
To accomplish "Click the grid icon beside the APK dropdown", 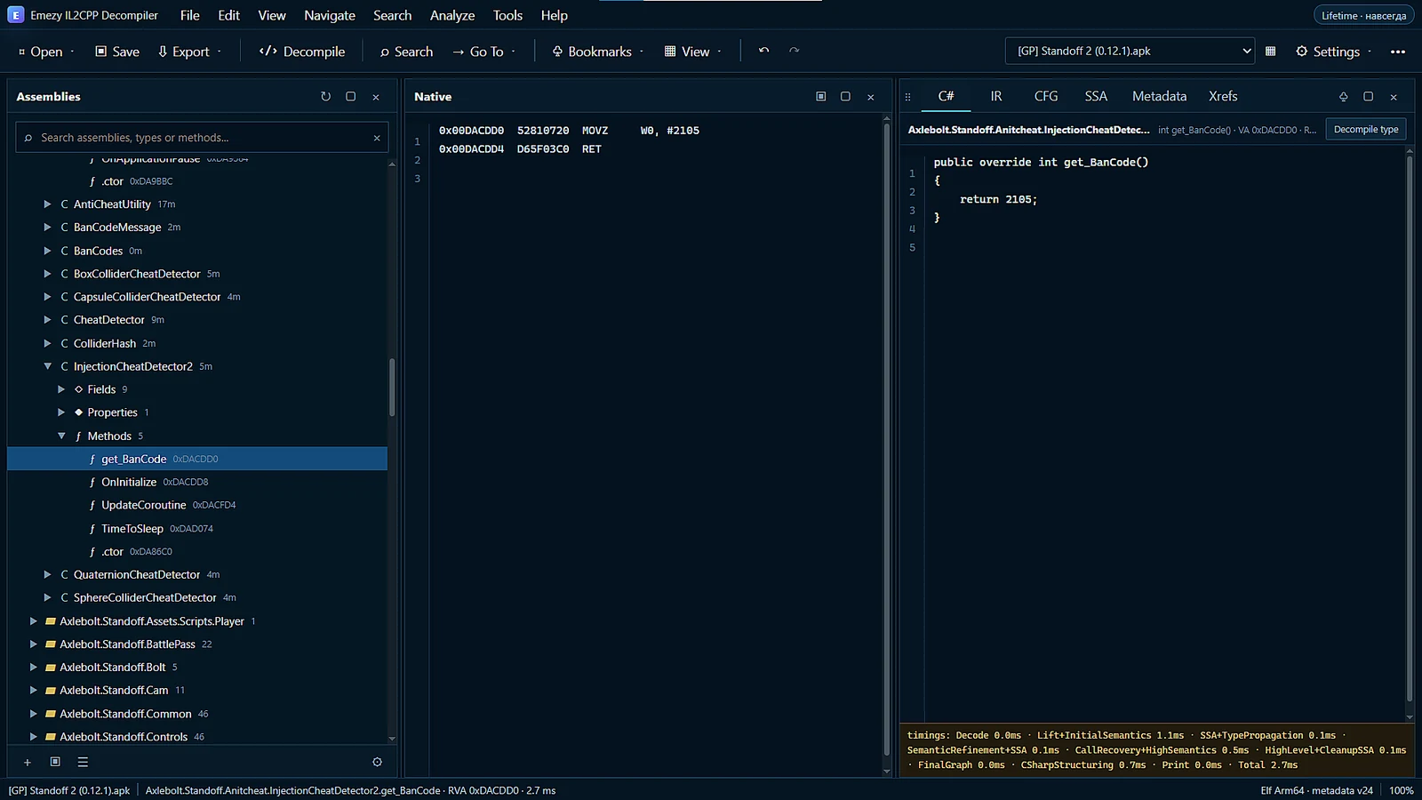I will (1271, 52).
